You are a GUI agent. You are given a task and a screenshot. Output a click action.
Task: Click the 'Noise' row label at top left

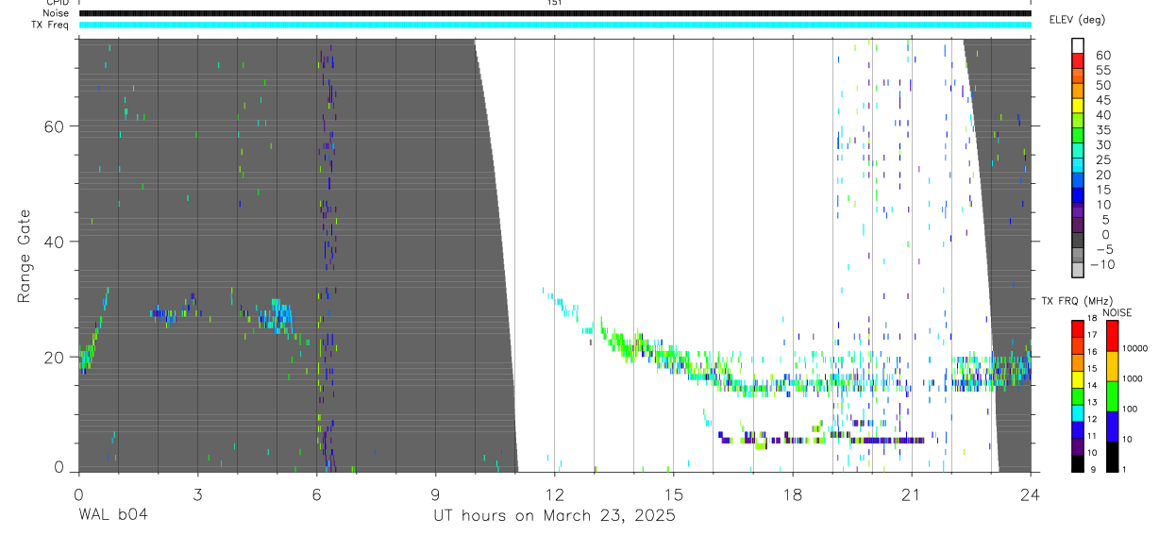pyautogui.click(x=57, y=13)
